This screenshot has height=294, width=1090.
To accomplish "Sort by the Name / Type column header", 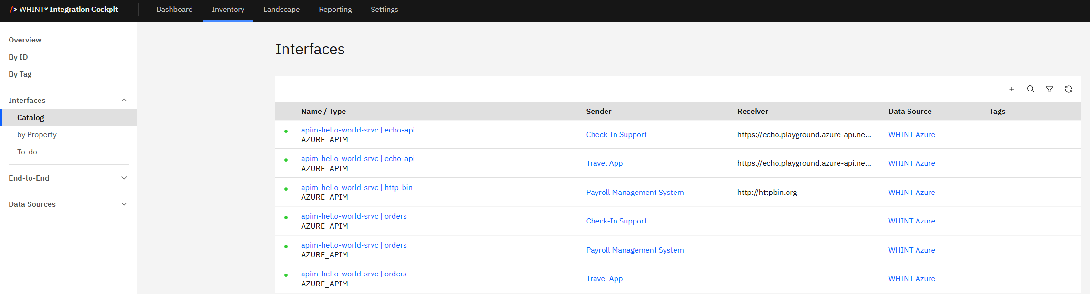I will coord(323,112).
